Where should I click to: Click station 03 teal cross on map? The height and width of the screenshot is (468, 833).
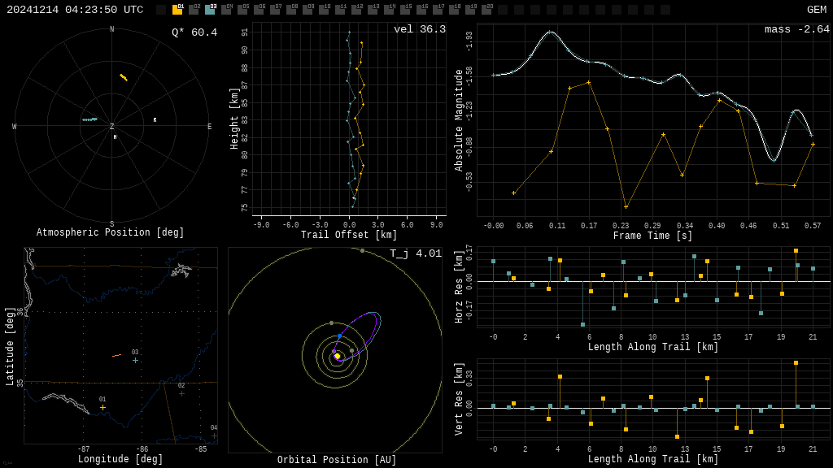pyautogui.click(x=135, y=360)
